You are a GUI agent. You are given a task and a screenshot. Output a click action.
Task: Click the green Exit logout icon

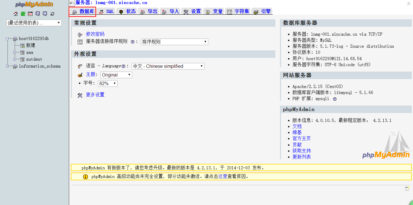[23, 14]
